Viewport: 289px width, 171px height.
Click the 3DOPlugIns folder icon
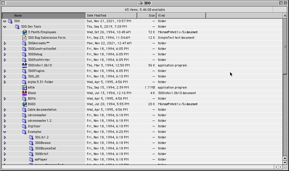[x=24, y=71]
